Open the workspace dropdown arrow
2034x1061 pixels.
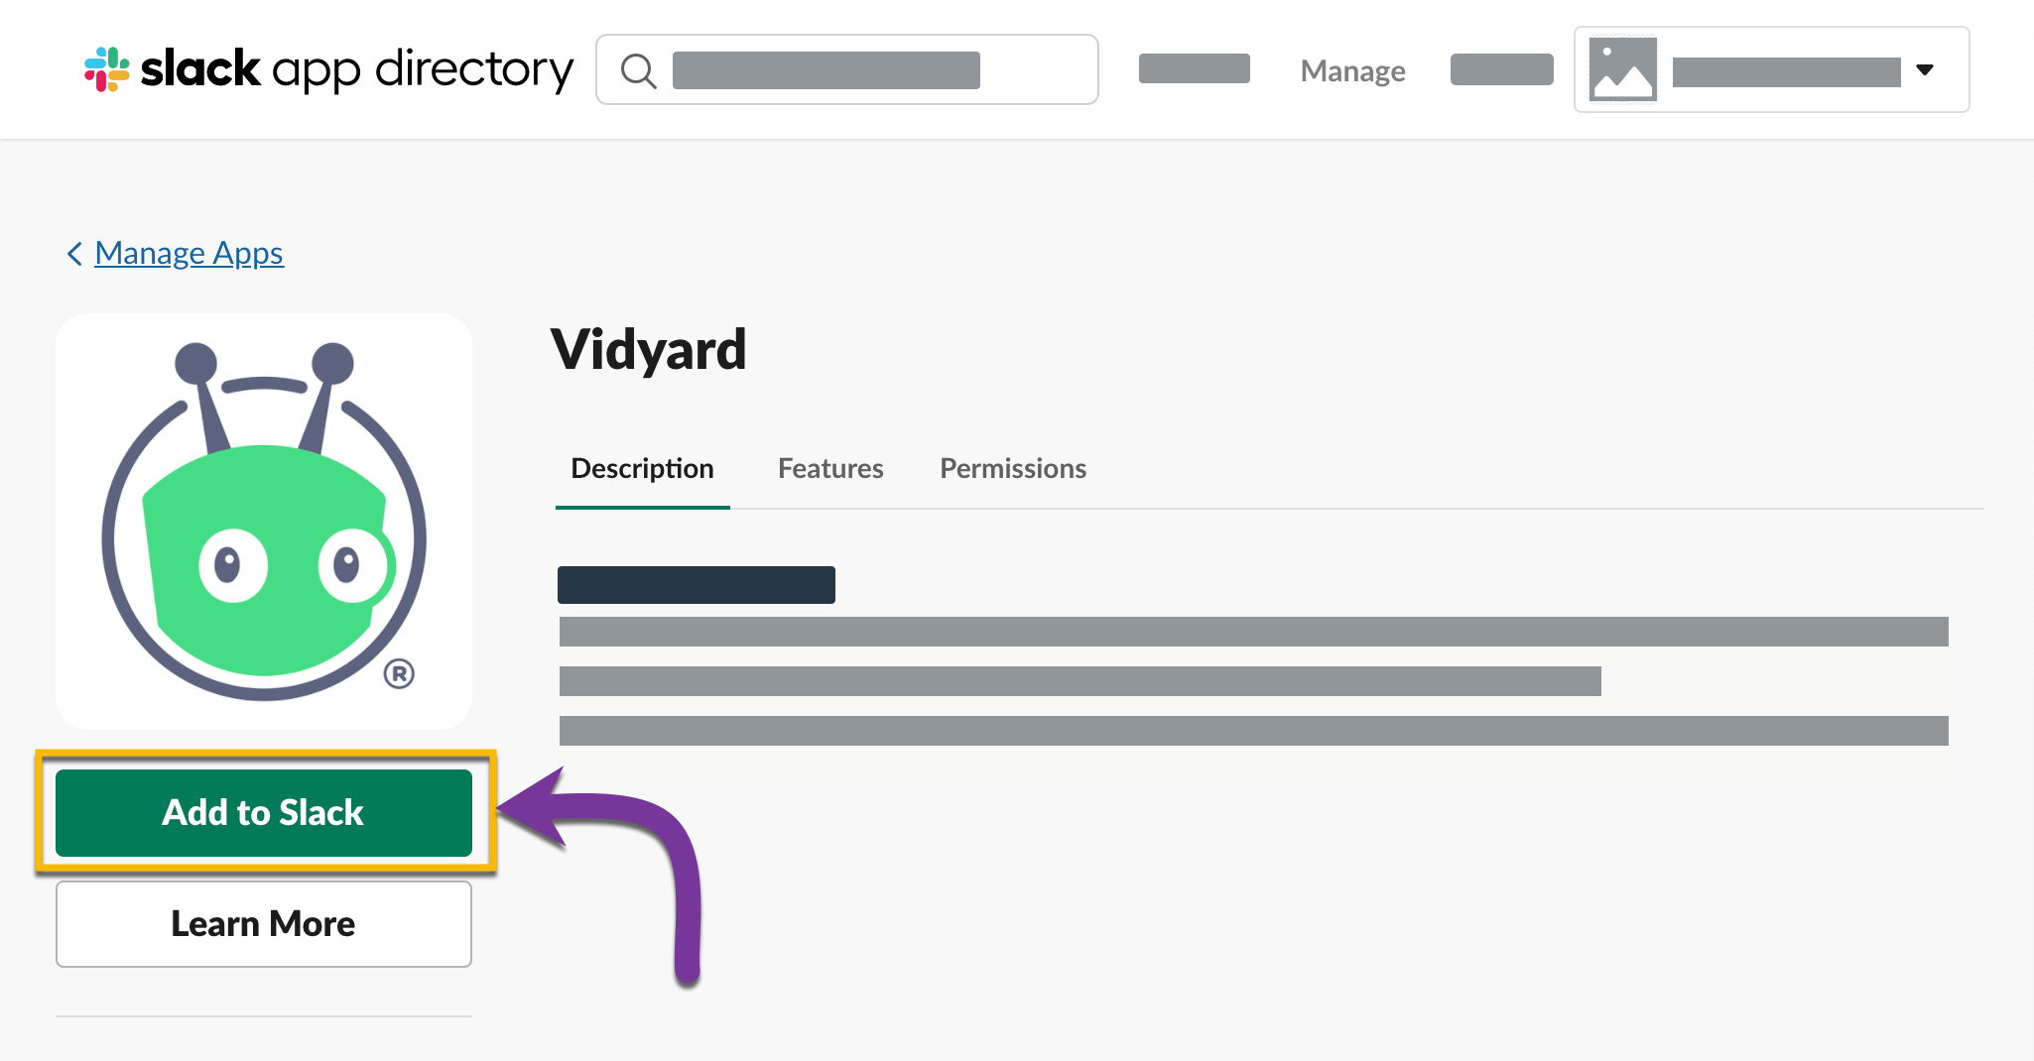click(1925, 69)
